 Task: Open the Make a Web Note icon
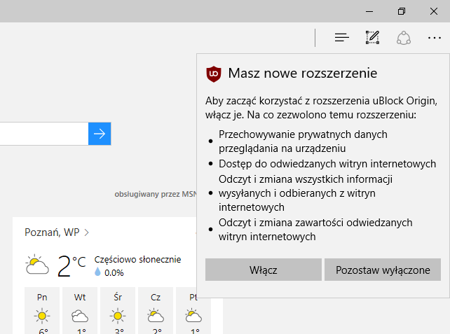point(372,38)
